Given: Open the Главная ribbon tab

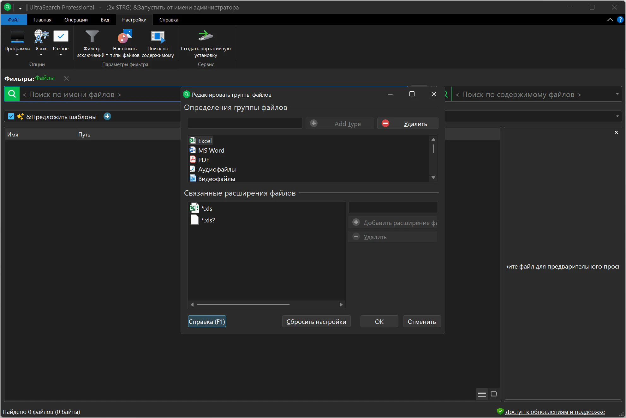Looking at the screenshot, I should click(x=42, y=20).
